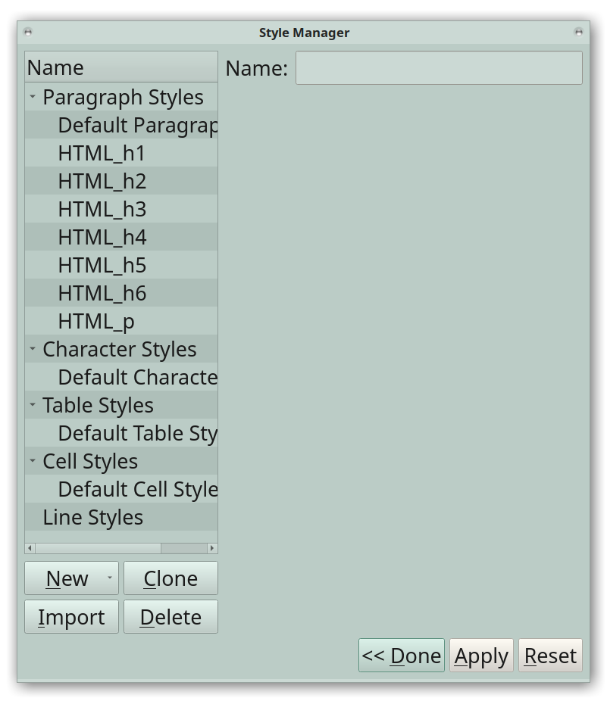Click into the Name text field
The height and width of the screenshot is (701, 607).
click(439, 68)
